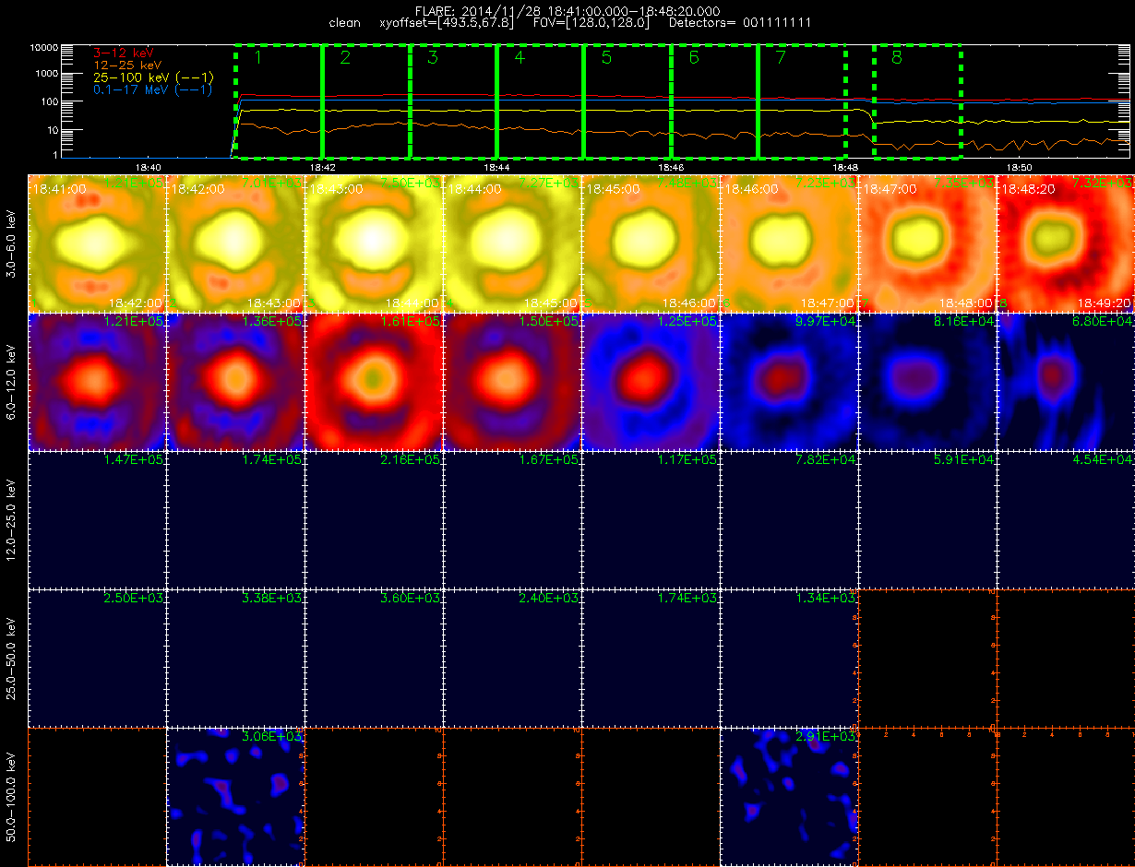The height and width of the screenshot is (867, 1135).
Task: Select the 12-25 keV panel labeled 2.16E+05
Action: point(375,520)
